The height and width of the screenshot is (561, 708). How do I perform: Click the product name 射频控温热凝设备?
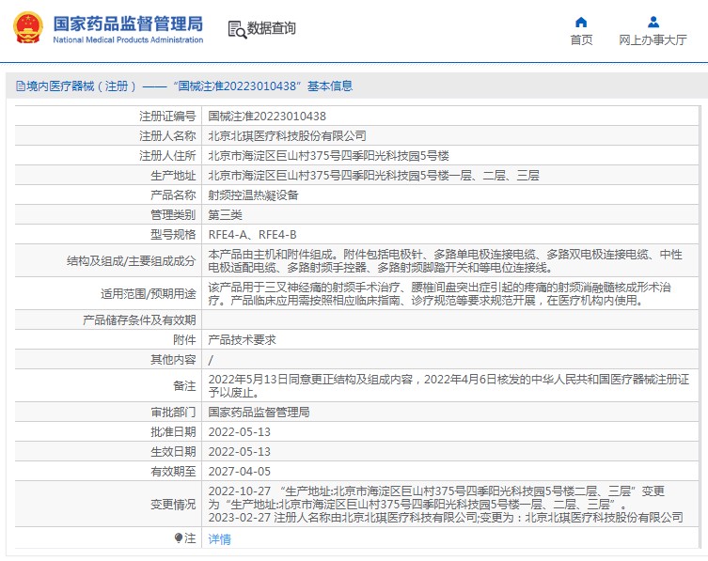[x=253, y=195]
